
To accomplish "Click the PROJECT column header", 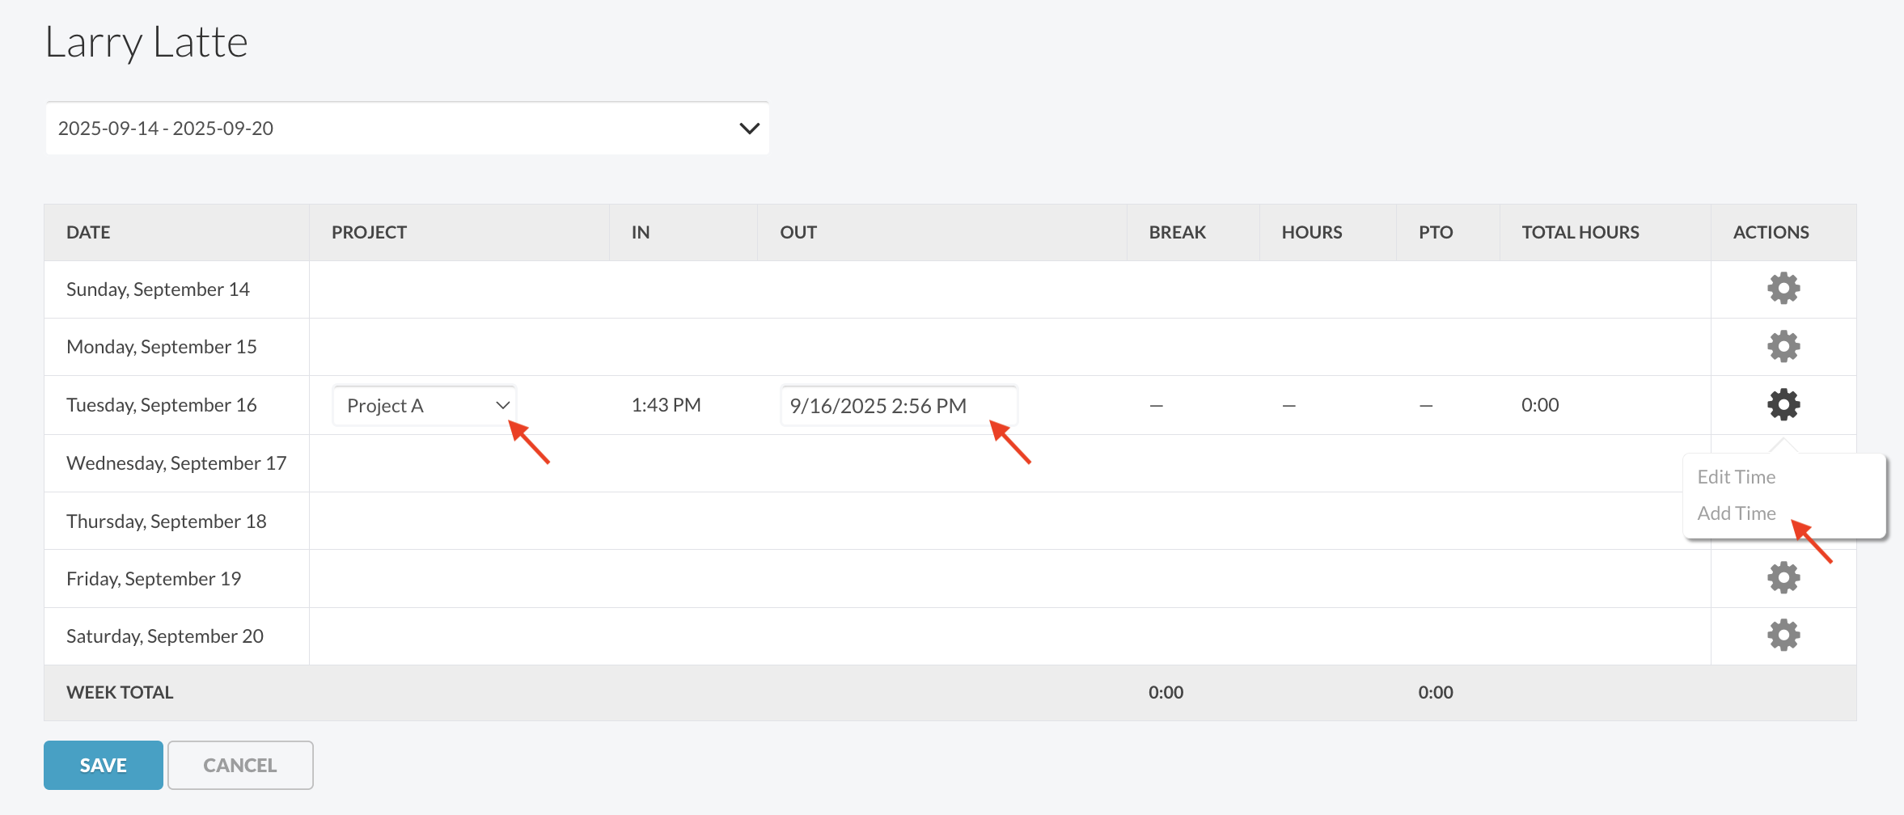I will tap(369, 233).
